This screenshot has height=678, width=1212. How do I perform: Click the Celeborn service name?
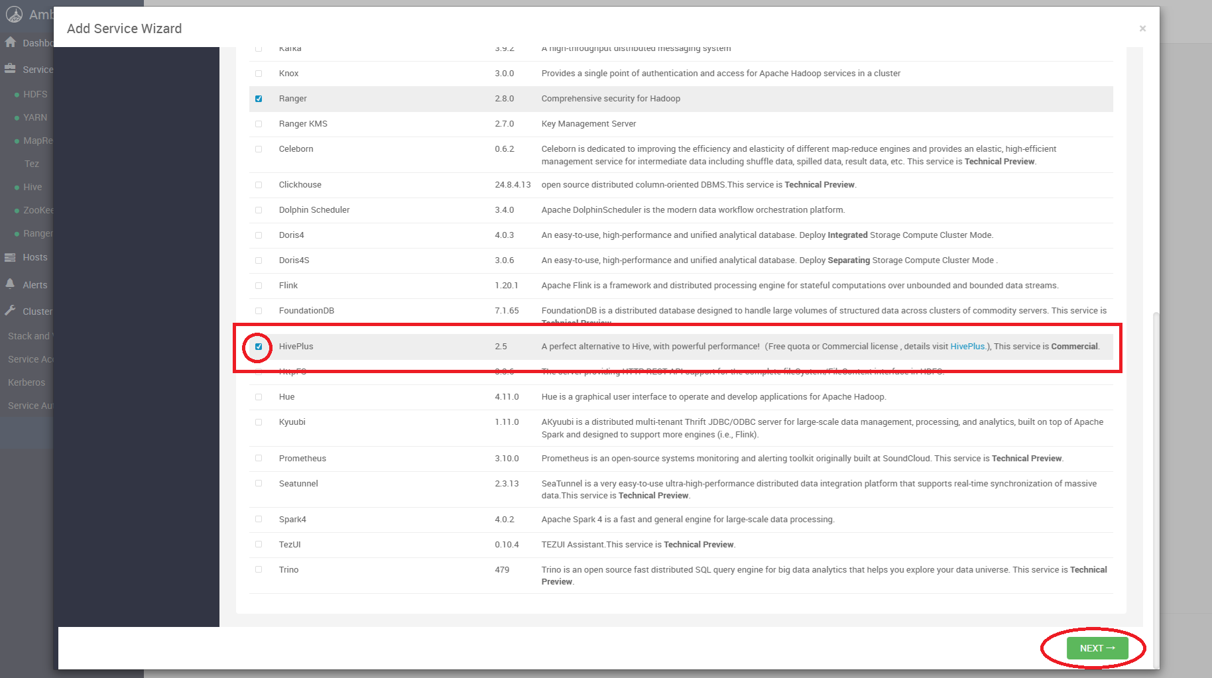[296, 149]
